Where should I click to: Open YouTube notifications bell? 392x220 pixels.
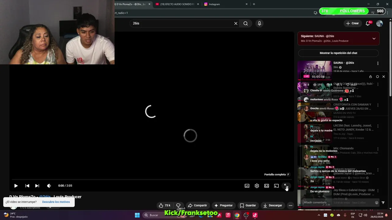click(x=368, y=23)
